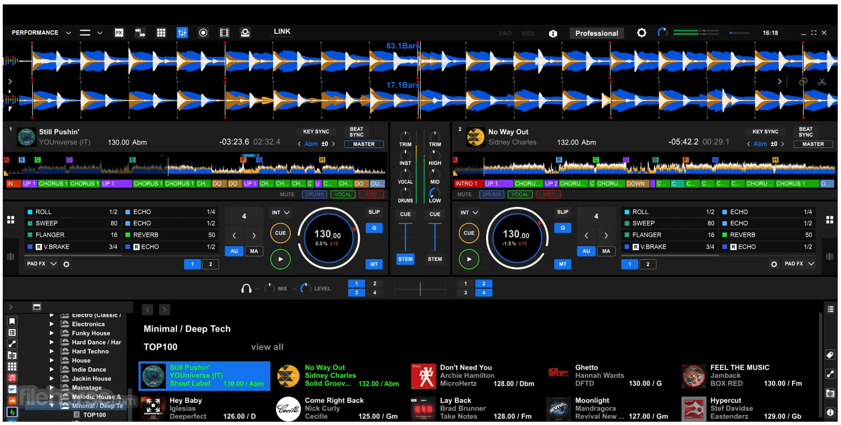Open the video panel filmstrip icon
The image size is (841, 425).
(224, 33)
